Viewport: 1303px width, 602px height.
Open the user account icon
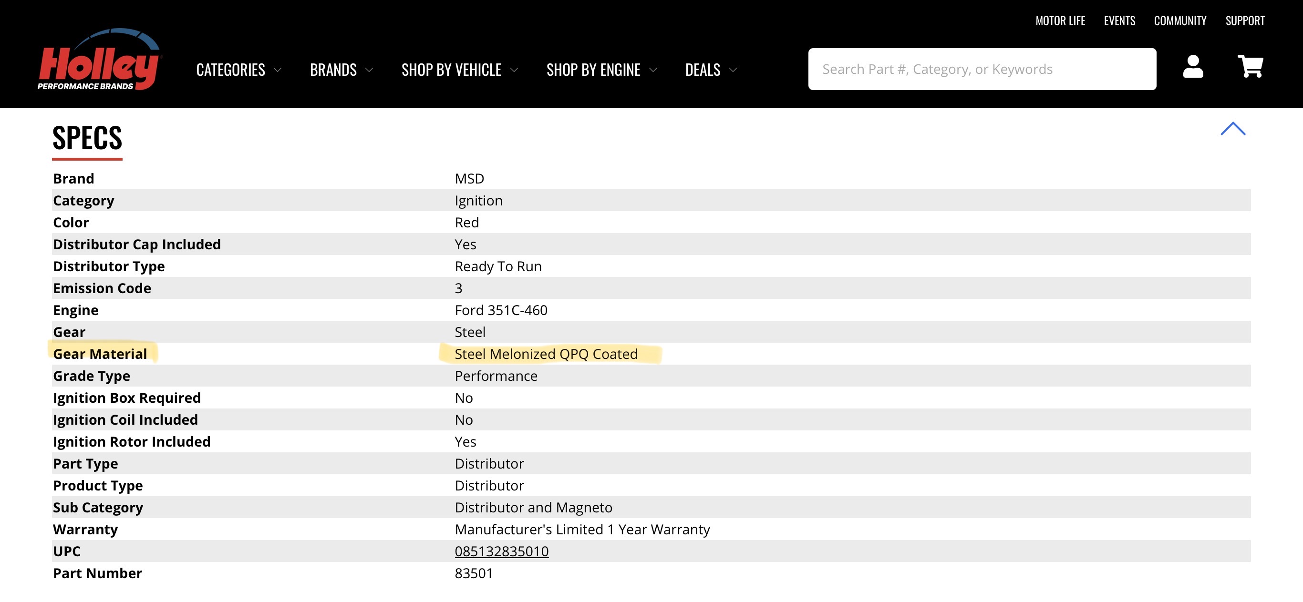tap(1192, 67)
